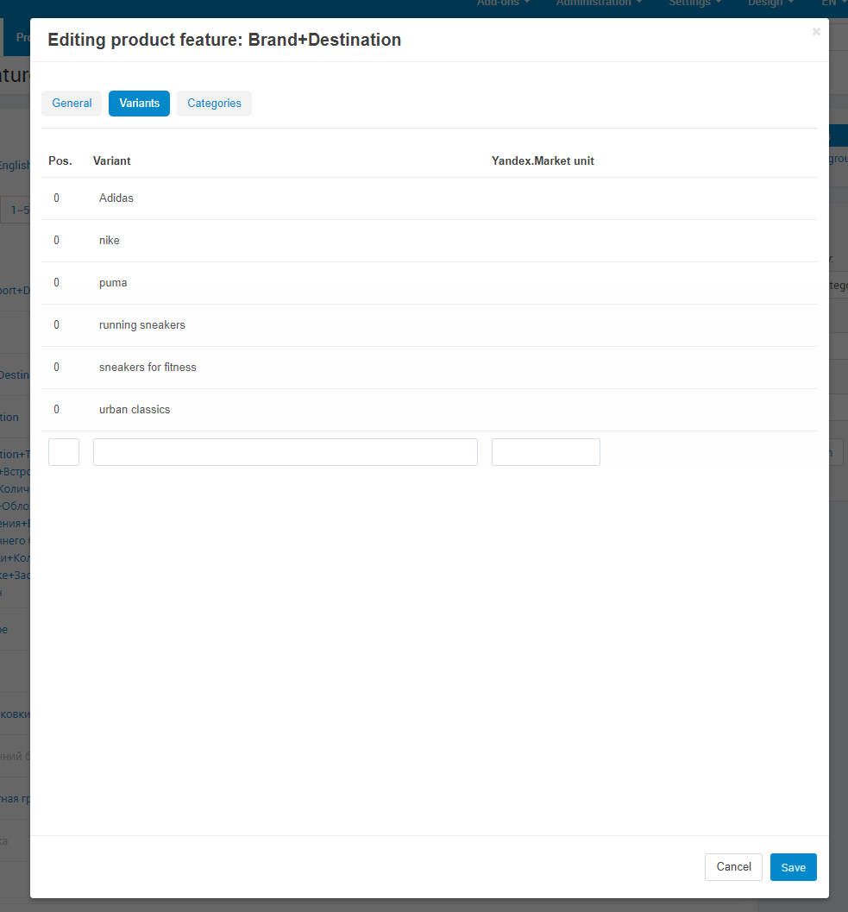Click the nike variant row

[x=430, y=241]
